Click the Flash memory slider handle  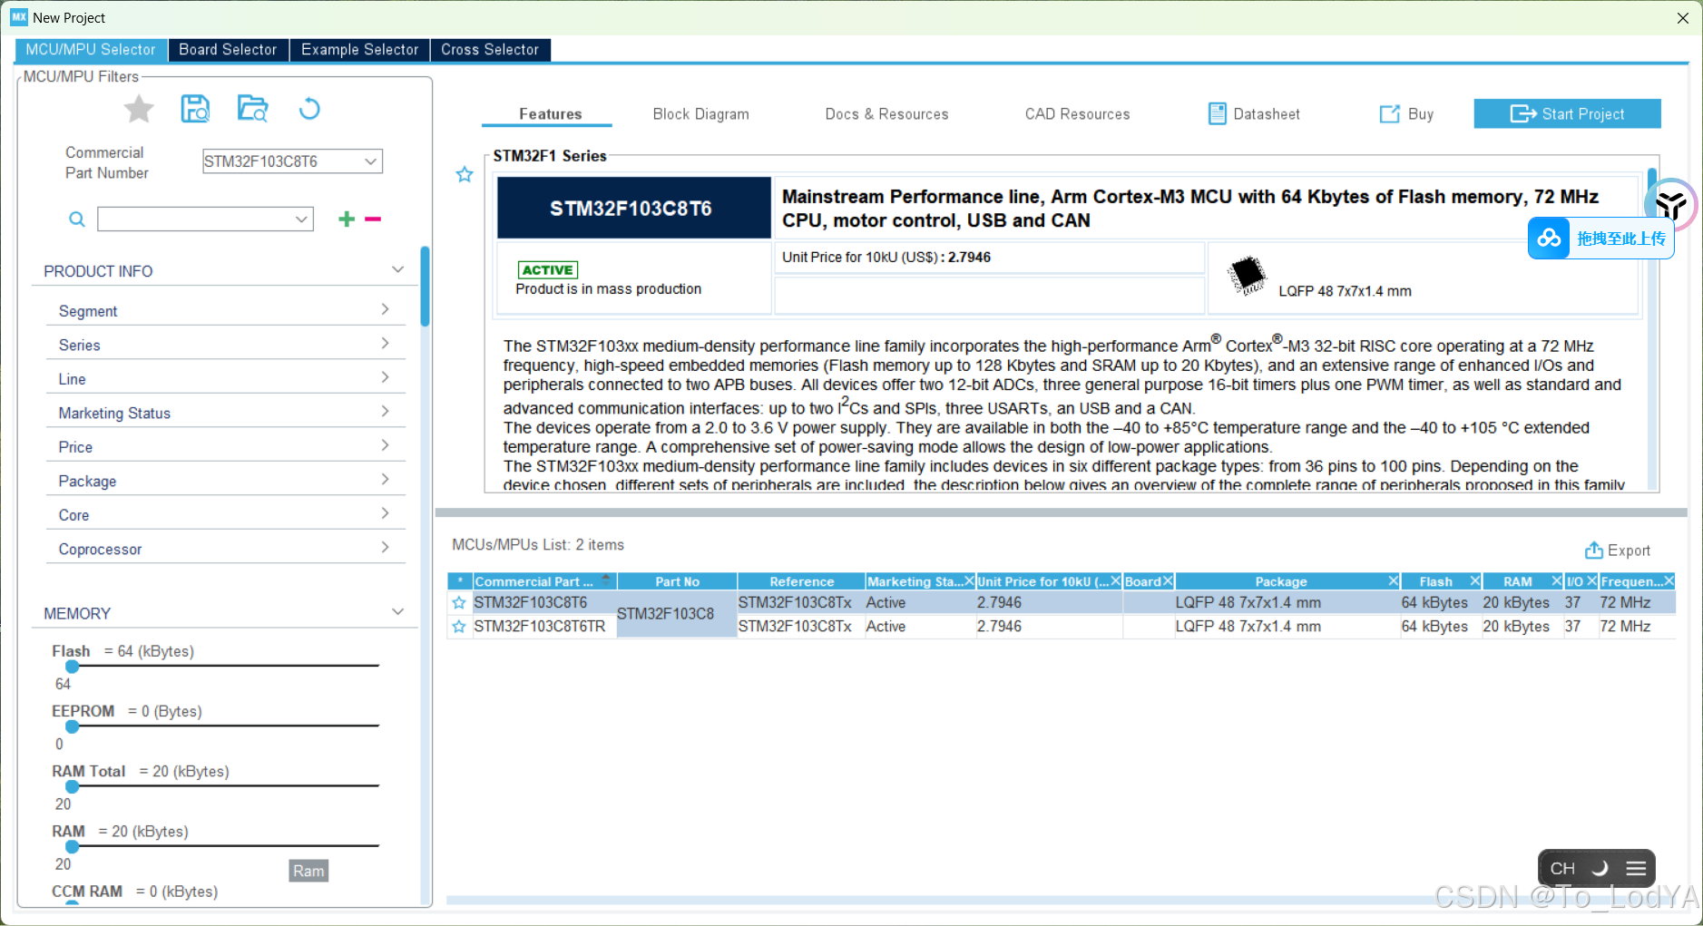point(72,666)
